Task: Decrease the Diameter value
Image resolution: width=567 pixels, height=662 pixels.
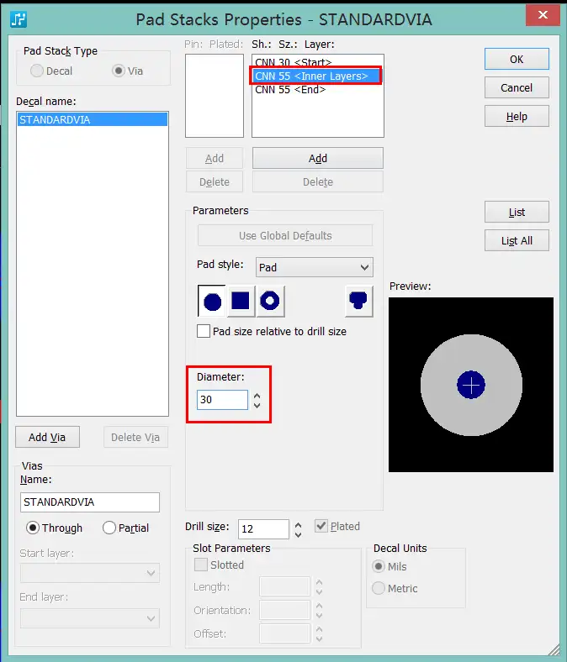Action: [257, 405]
